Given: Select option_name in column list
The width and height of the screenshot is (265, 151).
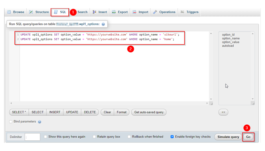Looking at the screenshot, I should pos(231,38).
